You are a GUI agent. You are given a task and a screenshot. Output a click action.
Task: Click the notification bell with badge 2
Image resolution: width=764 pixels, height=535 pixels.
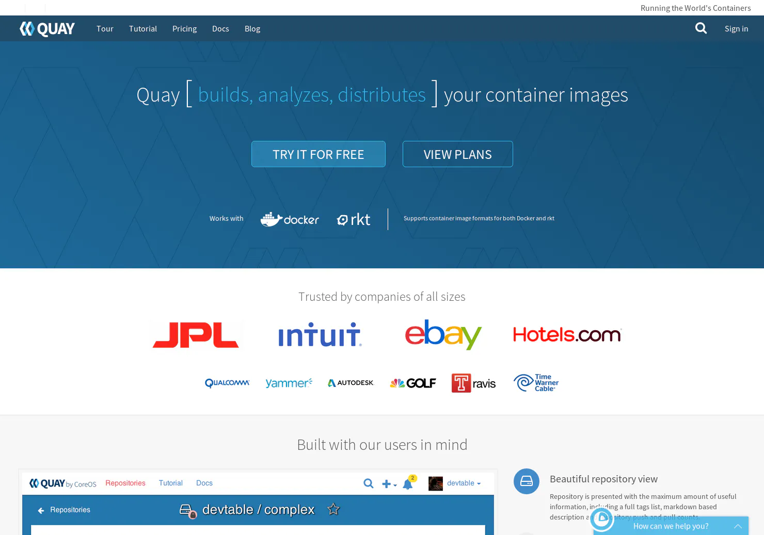click(409, 482)
